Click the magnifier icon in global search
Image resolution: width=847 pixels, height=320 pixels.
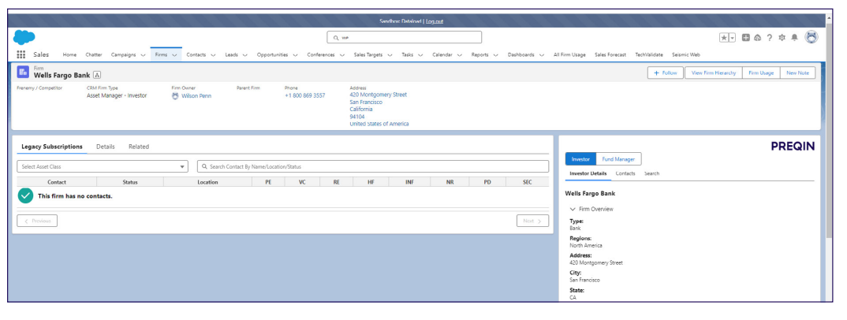[336, 38]
